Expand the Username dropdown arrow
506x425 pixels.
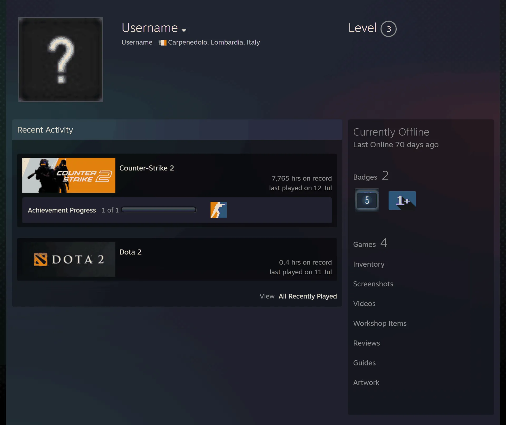(x=184, y=30)
